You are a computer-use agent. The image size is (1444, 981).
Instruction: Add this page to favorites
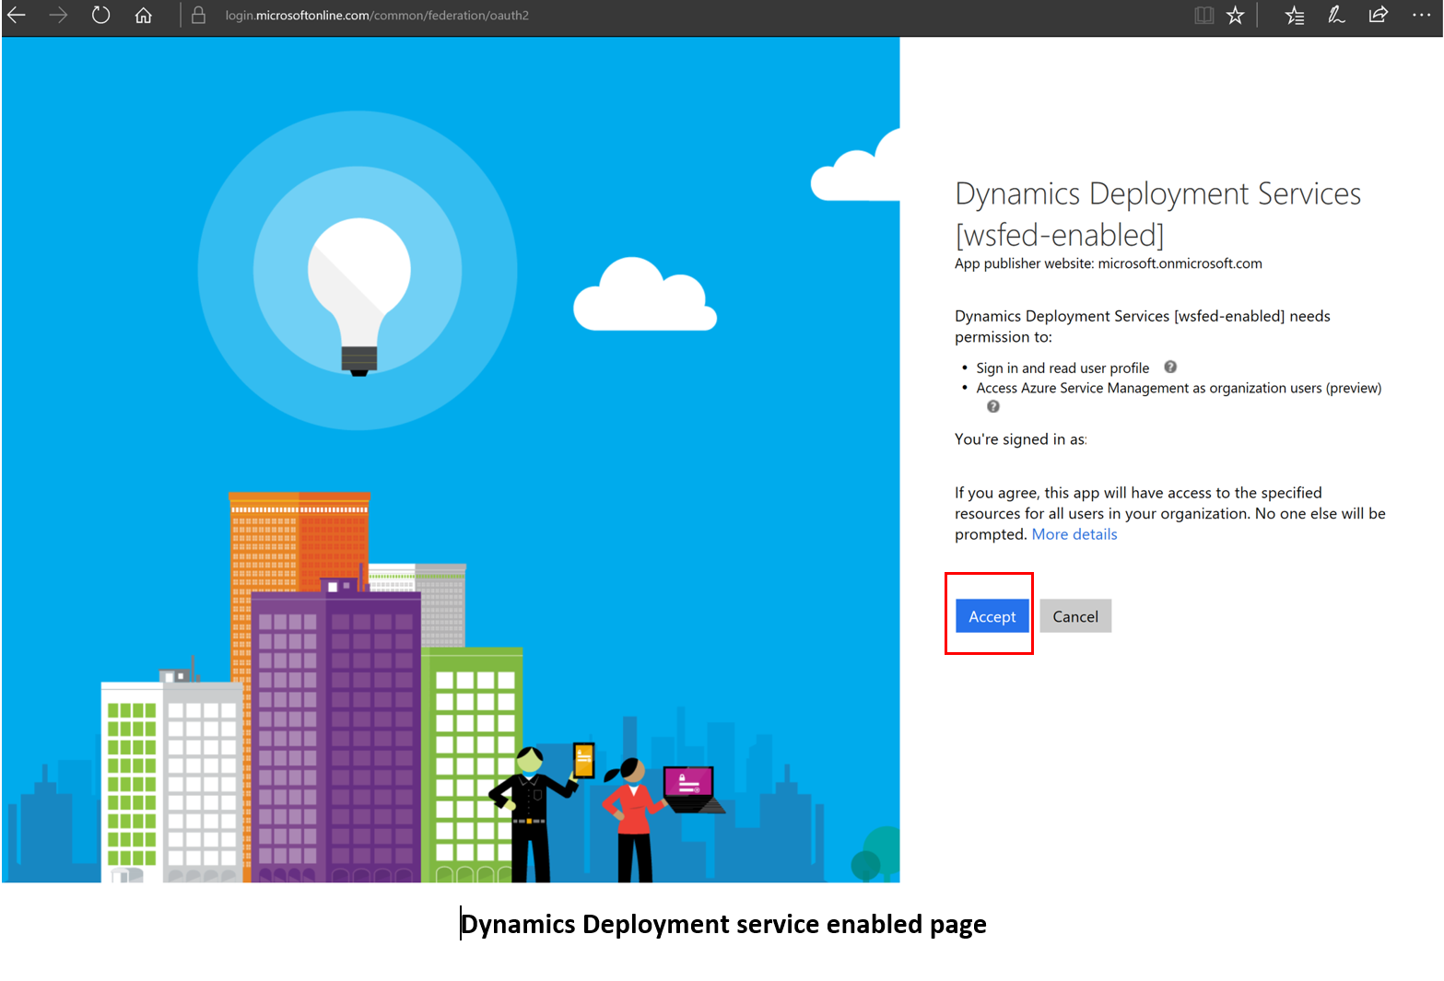point(1235,15)
